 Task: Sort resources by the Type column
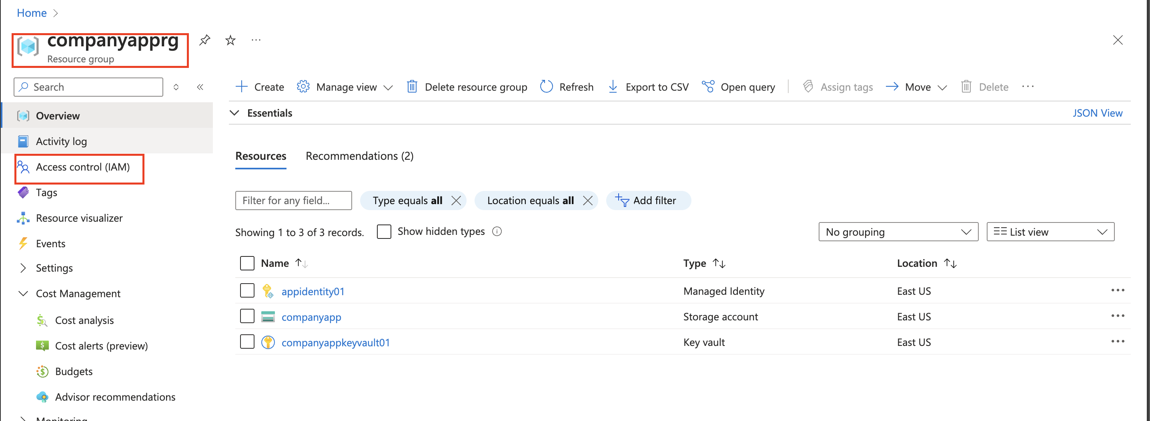tap(704, 263)
